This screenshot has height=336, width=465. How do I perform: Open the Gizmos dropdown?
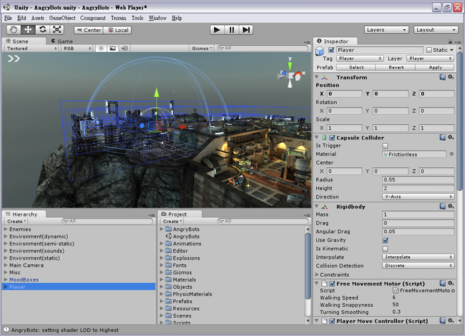coord(202,48)
